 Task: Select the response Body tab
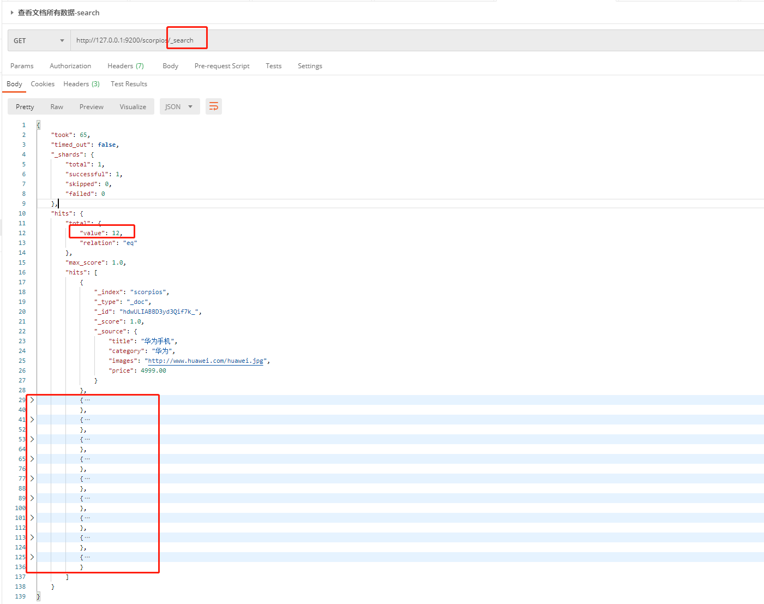pos(14,84)
